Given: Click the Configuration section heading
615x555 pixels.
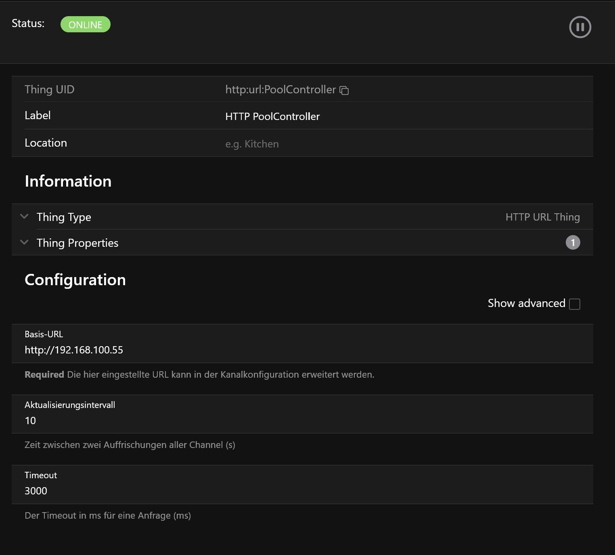Looking at the screenshot, I should pos(75,280).
